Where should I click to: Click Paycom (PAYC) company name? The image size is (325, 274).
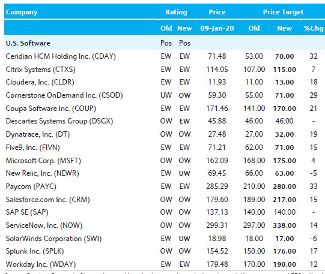pos(31,186)
